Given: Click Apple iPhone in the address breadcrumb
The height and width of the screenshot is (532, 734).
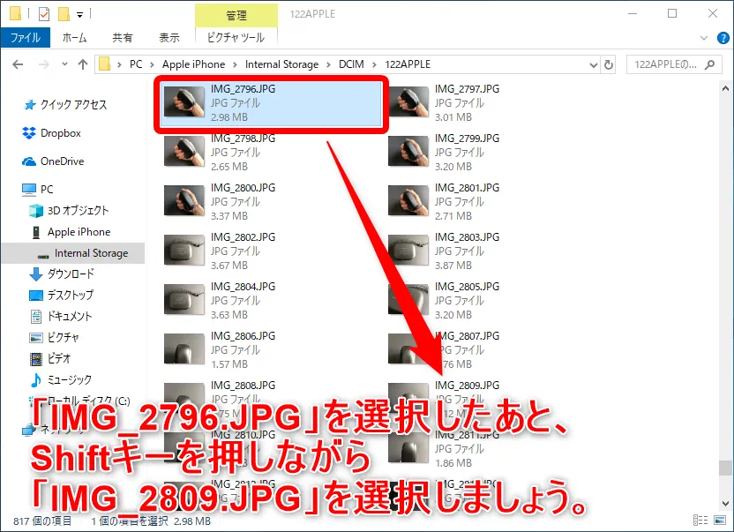Looking at the screenshot, I should [193, 64].
